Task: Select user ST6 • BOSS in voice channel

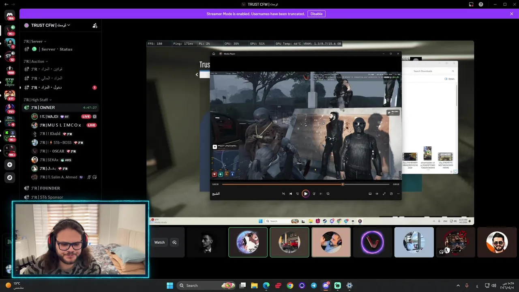Action: tap(64, 142)
